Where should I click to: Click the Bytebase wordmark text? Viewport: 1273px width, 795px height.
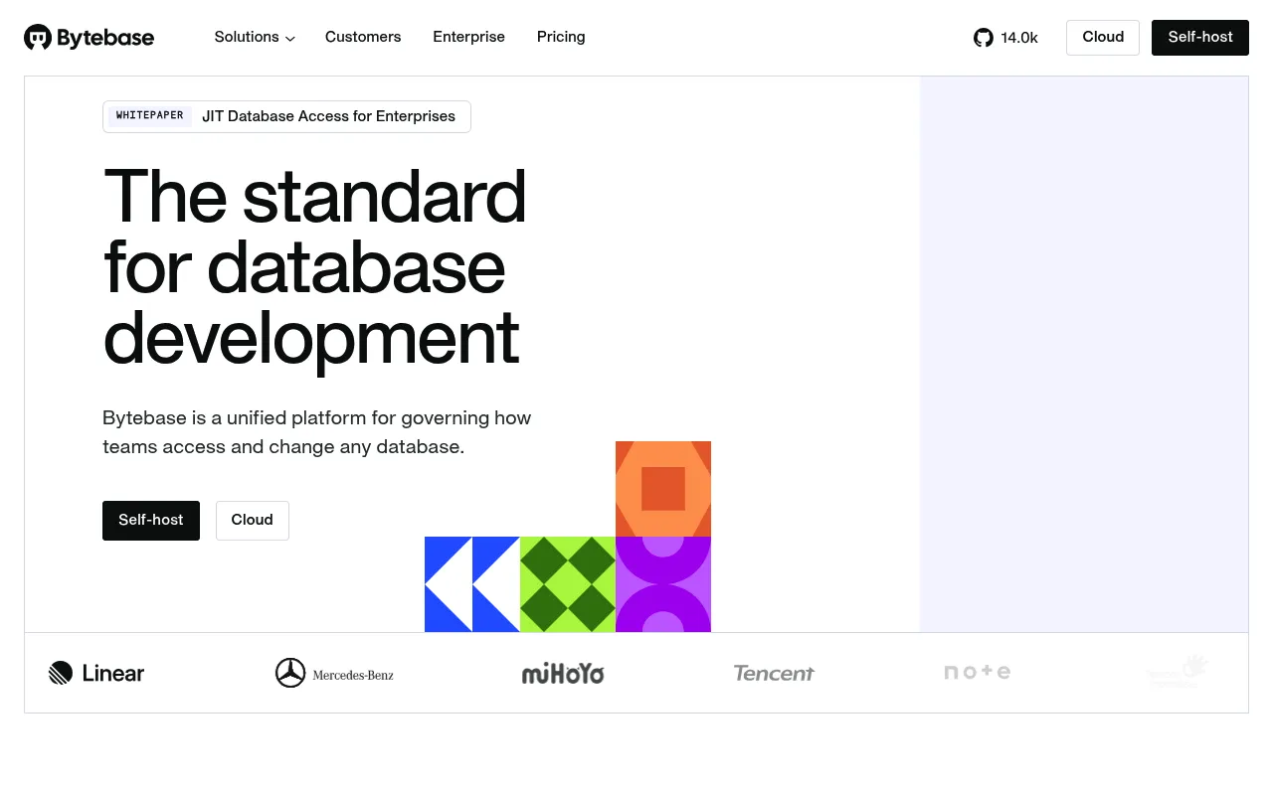point(105,38)
